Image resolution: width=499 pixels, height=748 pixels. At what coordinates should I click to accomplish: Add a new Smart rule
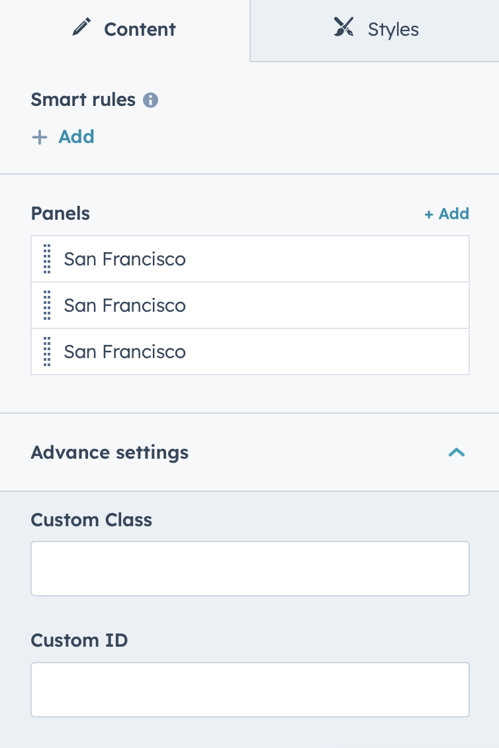(x=63, y=137)
